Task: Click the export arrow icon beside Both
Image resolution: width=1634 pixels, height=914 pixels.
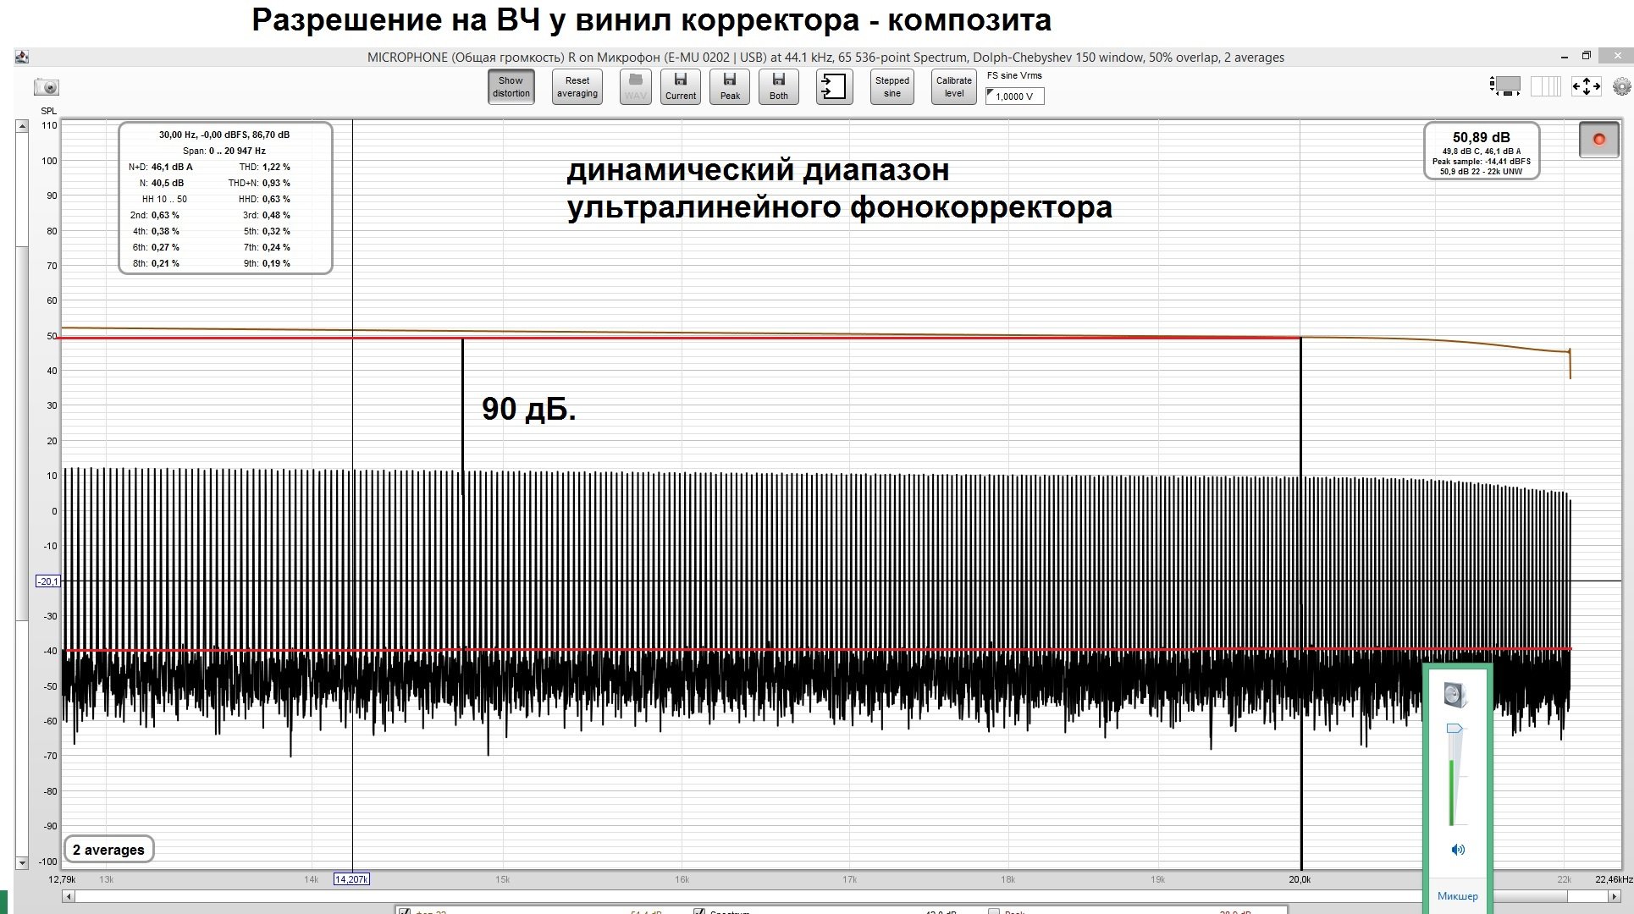Action: point(834,85)
